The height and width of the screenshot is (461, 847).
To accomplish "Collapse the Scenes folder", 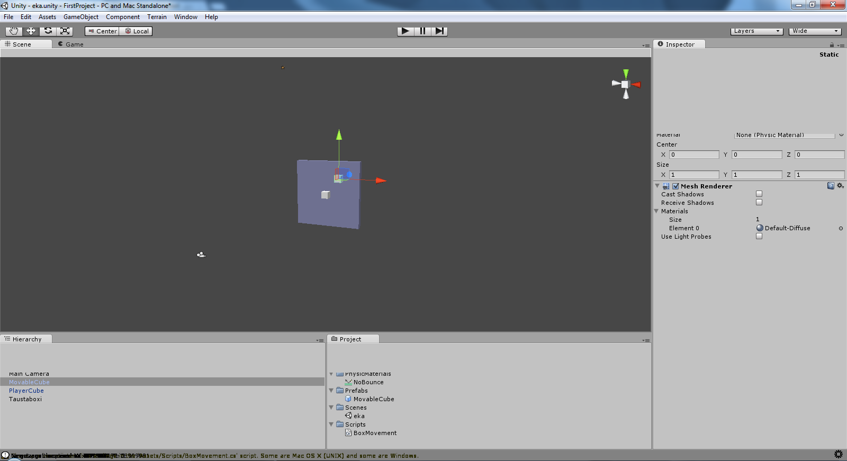I will pos(331,407).
